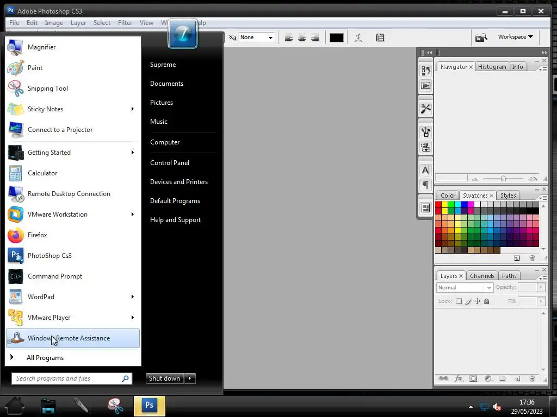Screen dimensions: 557x417
Task: Open the Opacity slider arrow
Action: (541, 287)
